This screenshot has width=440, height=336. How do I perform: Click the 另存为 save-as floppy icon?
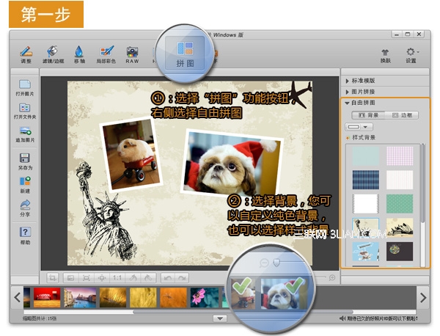[x=25, y=161]
